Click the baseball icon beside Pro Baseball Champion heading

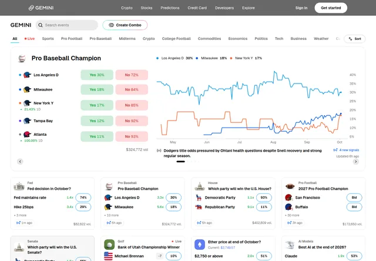pyautogui.click(x=22, y=58)
